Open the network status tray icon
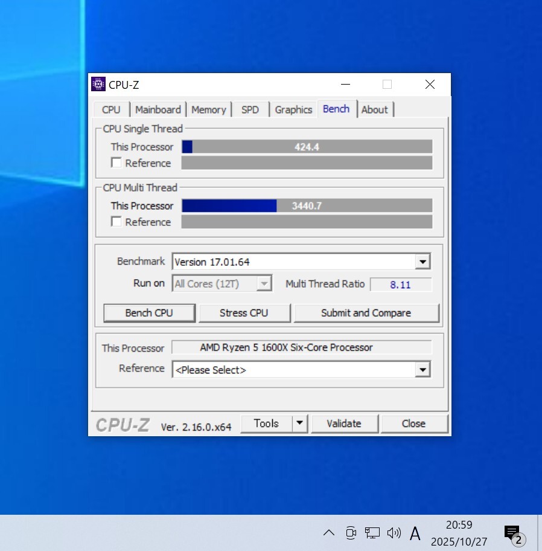This screenshot has width=542, height=551. 372,533
